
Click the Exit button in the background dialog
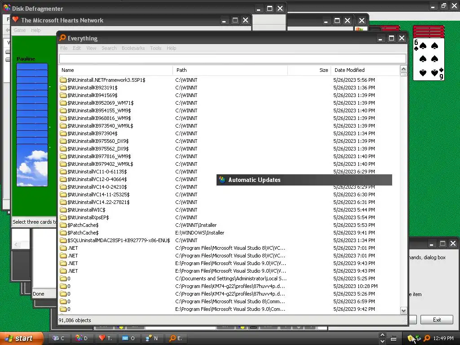[x=437, y=320]
